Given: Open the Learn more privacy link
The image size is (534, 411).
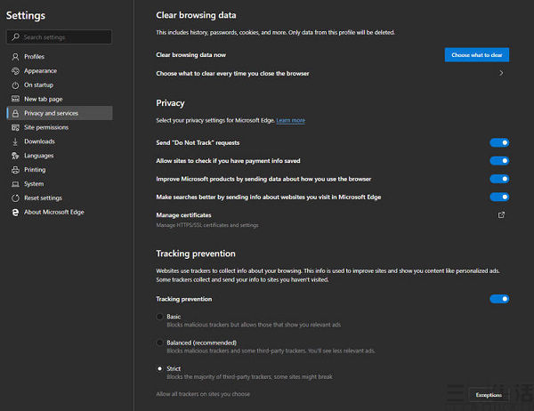Looking at the screenshot, I should coord(290,120).
